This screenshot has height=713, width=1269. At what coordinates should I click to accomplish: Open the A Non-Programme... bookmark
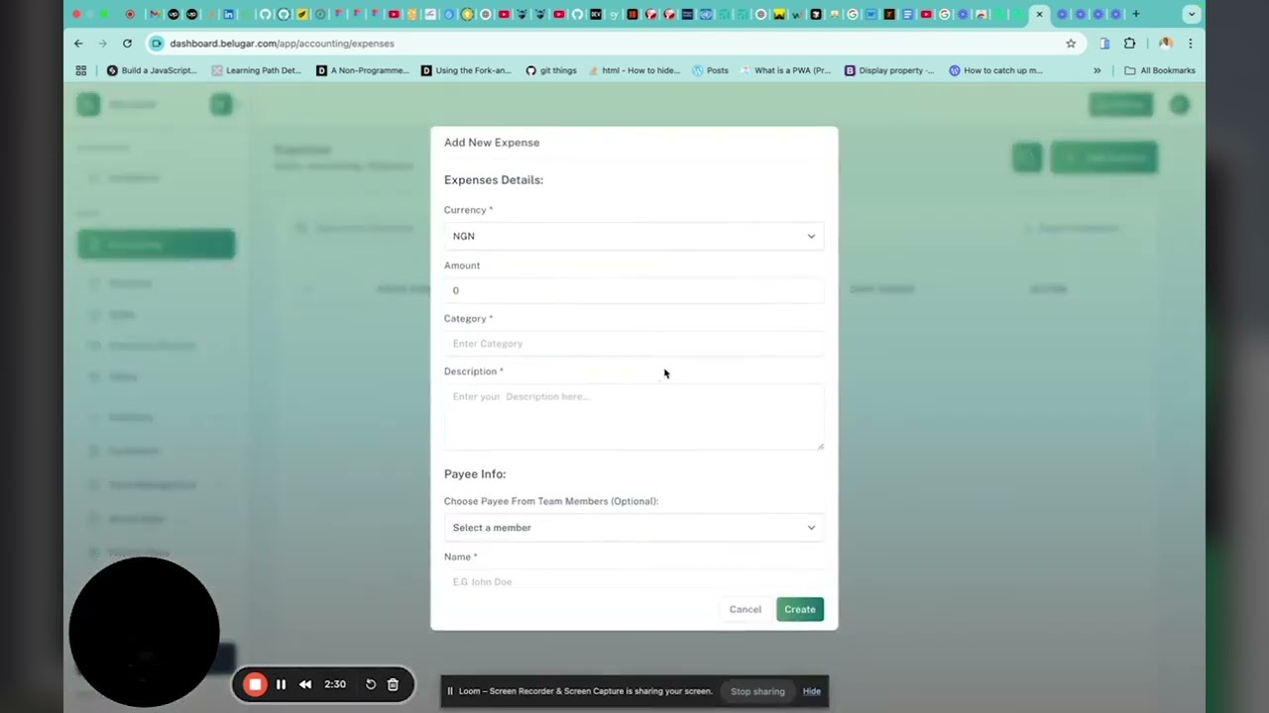[x=362, y=70]
